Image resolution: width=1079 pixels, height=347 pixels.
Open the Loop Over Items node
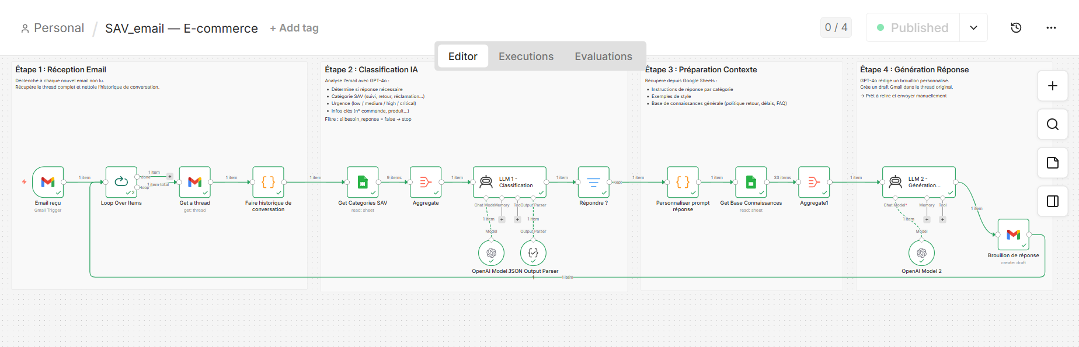121,182
